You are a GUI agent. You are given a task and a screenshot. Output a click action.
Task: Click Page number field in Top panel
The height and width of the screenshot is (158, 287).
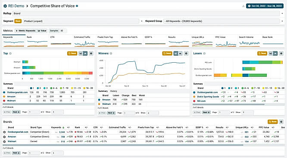tap(34, 112)
